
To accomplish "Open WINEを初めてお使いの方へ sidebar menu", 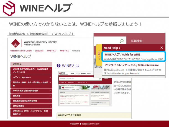I will 31,71.
